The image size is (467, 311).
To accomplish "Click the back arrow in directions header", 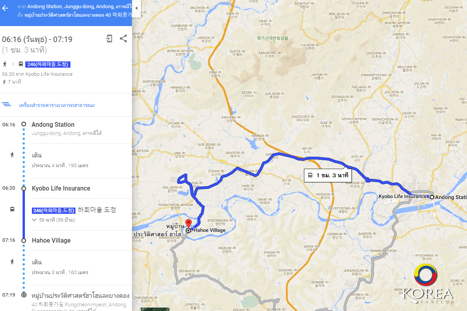I will pos(5,9).
